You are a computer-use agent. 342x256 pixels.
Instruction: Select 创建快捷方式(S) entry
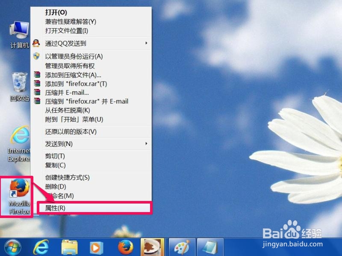point(67,177)
